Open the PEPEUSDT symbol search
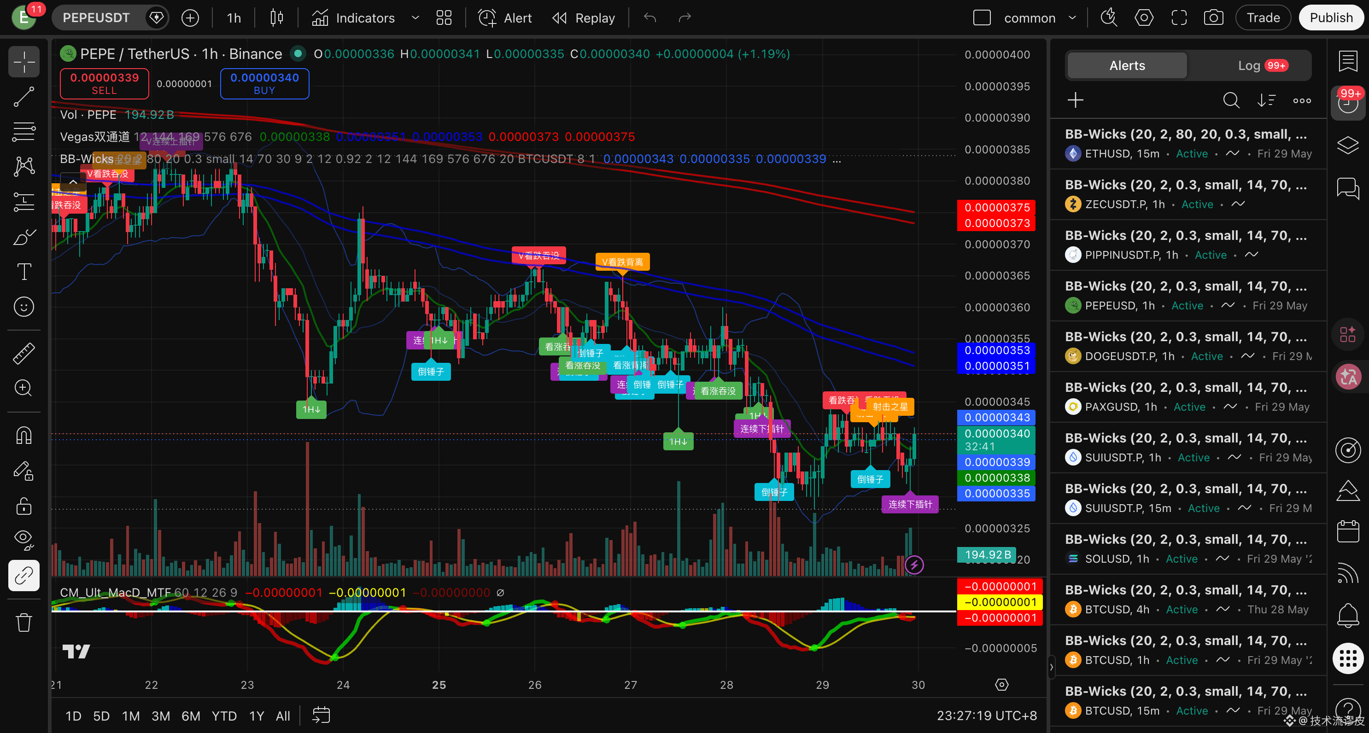Image resolution: width=1369 pixels, height=733 pixels. point(96,18)
